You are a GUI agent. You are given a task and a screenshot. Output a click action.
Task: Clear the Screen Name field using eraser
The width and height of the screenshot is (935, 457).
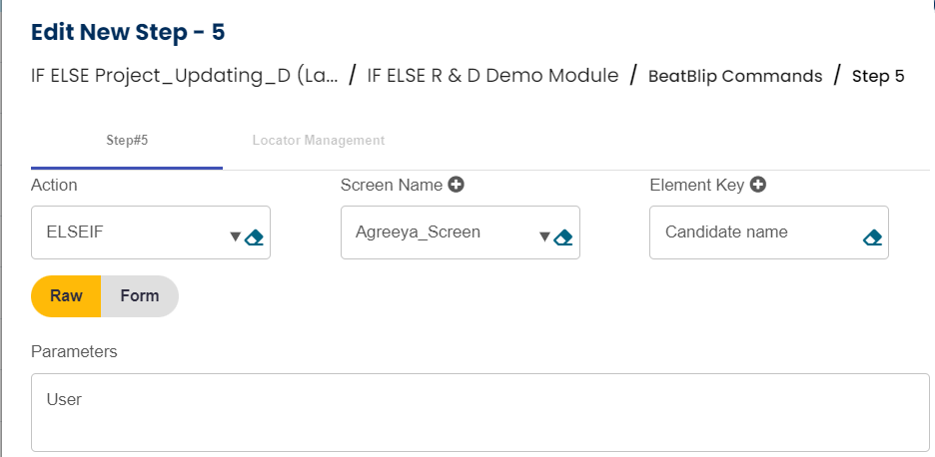pos(563,236)
